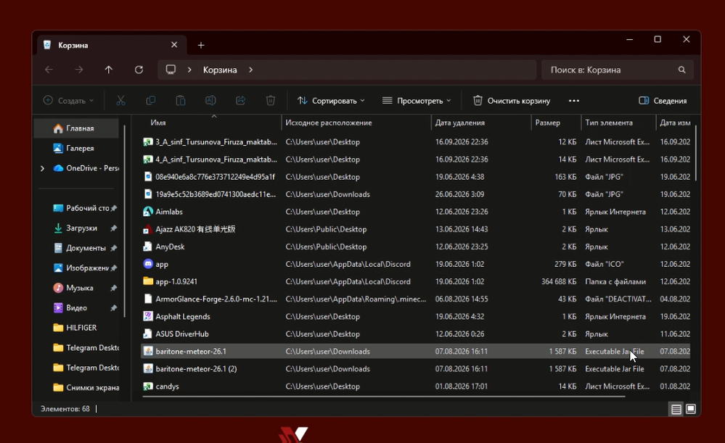Open the Сортировать dropdown
The height and width of the screenshot is (443, 725).
[331, 100]
